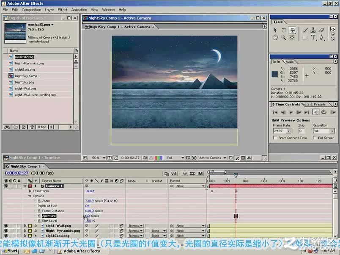This screenshot has height=255, width=340.
Task: Select the Eraser tool
Action: click(x=321, y=30)
